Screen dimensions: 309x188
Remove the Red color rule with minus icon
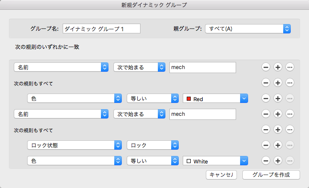[x=265, y=98]
